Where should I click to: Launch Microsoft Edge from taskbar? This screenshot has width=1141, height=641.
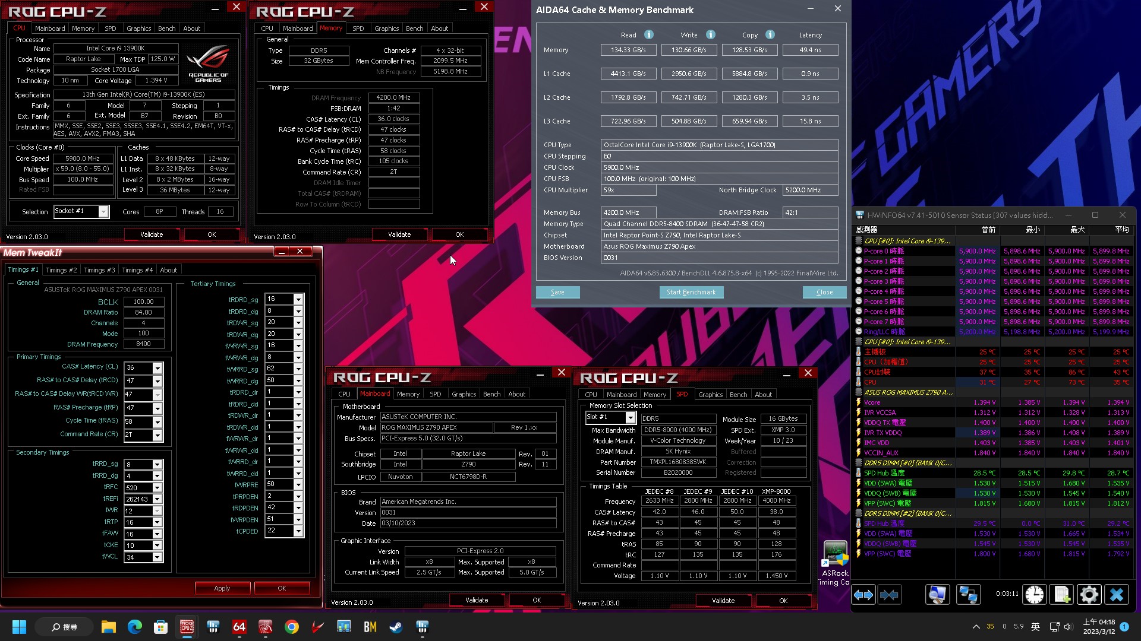(x=134, y=627)
